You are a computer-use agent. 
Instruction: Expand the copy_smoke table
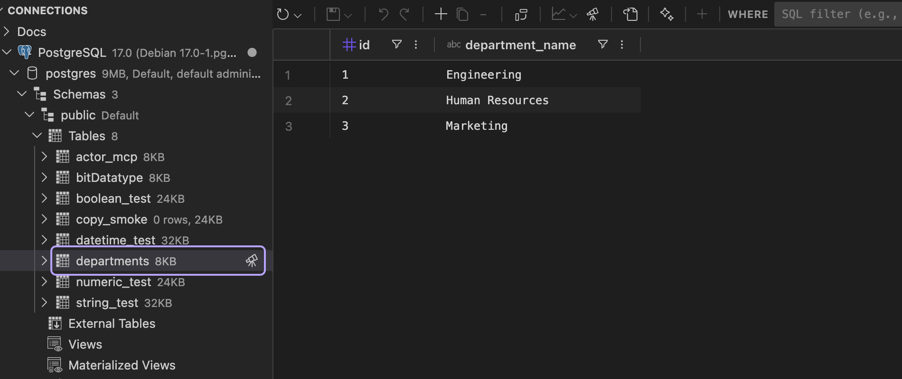[44, 219]
